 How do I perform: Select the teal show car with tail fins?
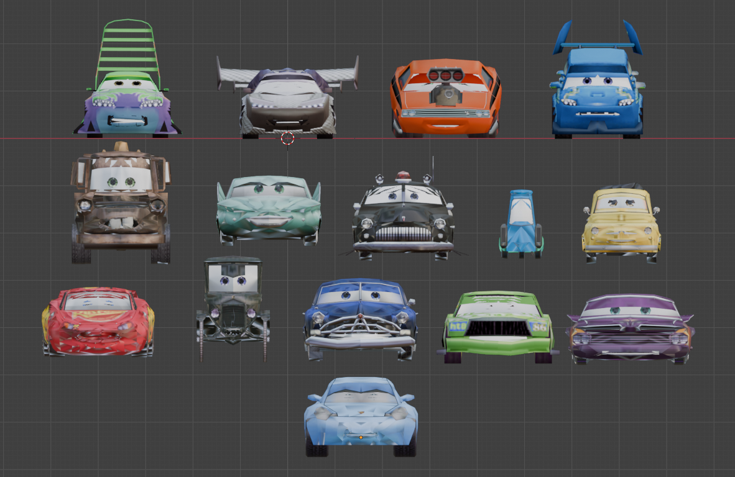click(x=269, y=211)
